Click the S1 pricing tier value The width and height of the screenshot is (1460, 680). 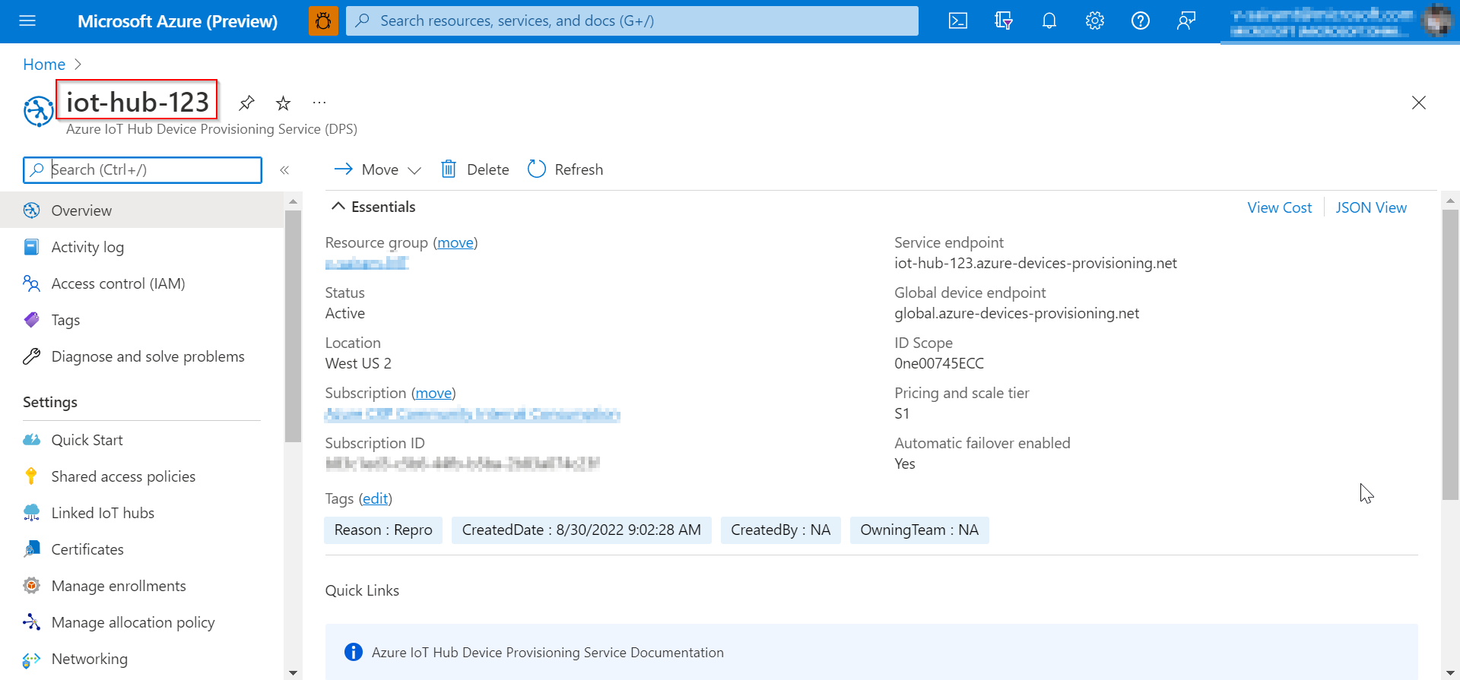coord(902,413)
